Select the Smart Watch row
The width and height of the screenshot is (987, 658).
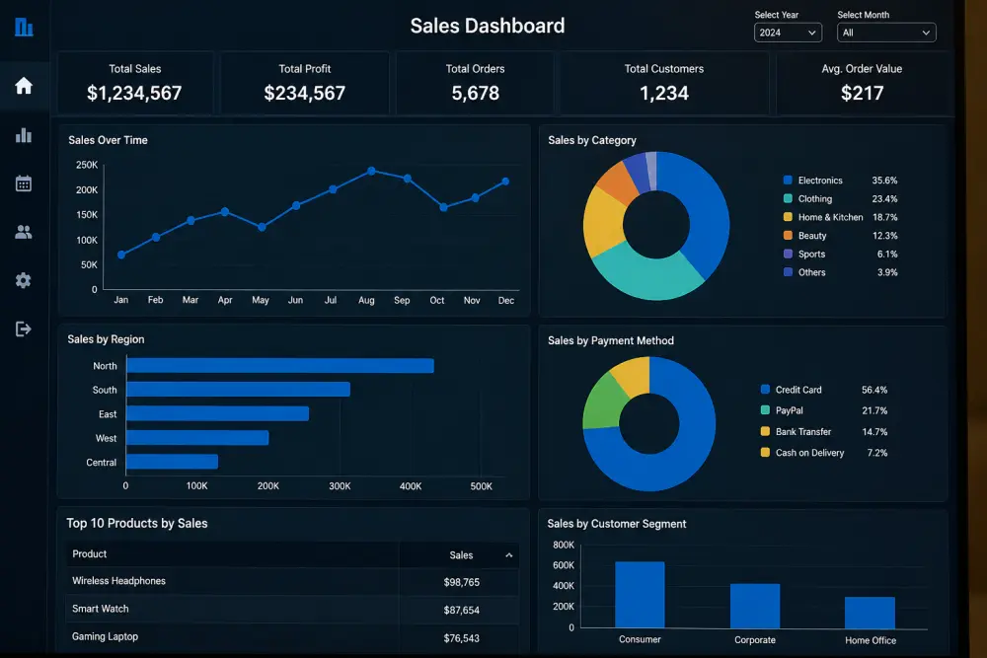pyautogui.click(x=293, y=609)
